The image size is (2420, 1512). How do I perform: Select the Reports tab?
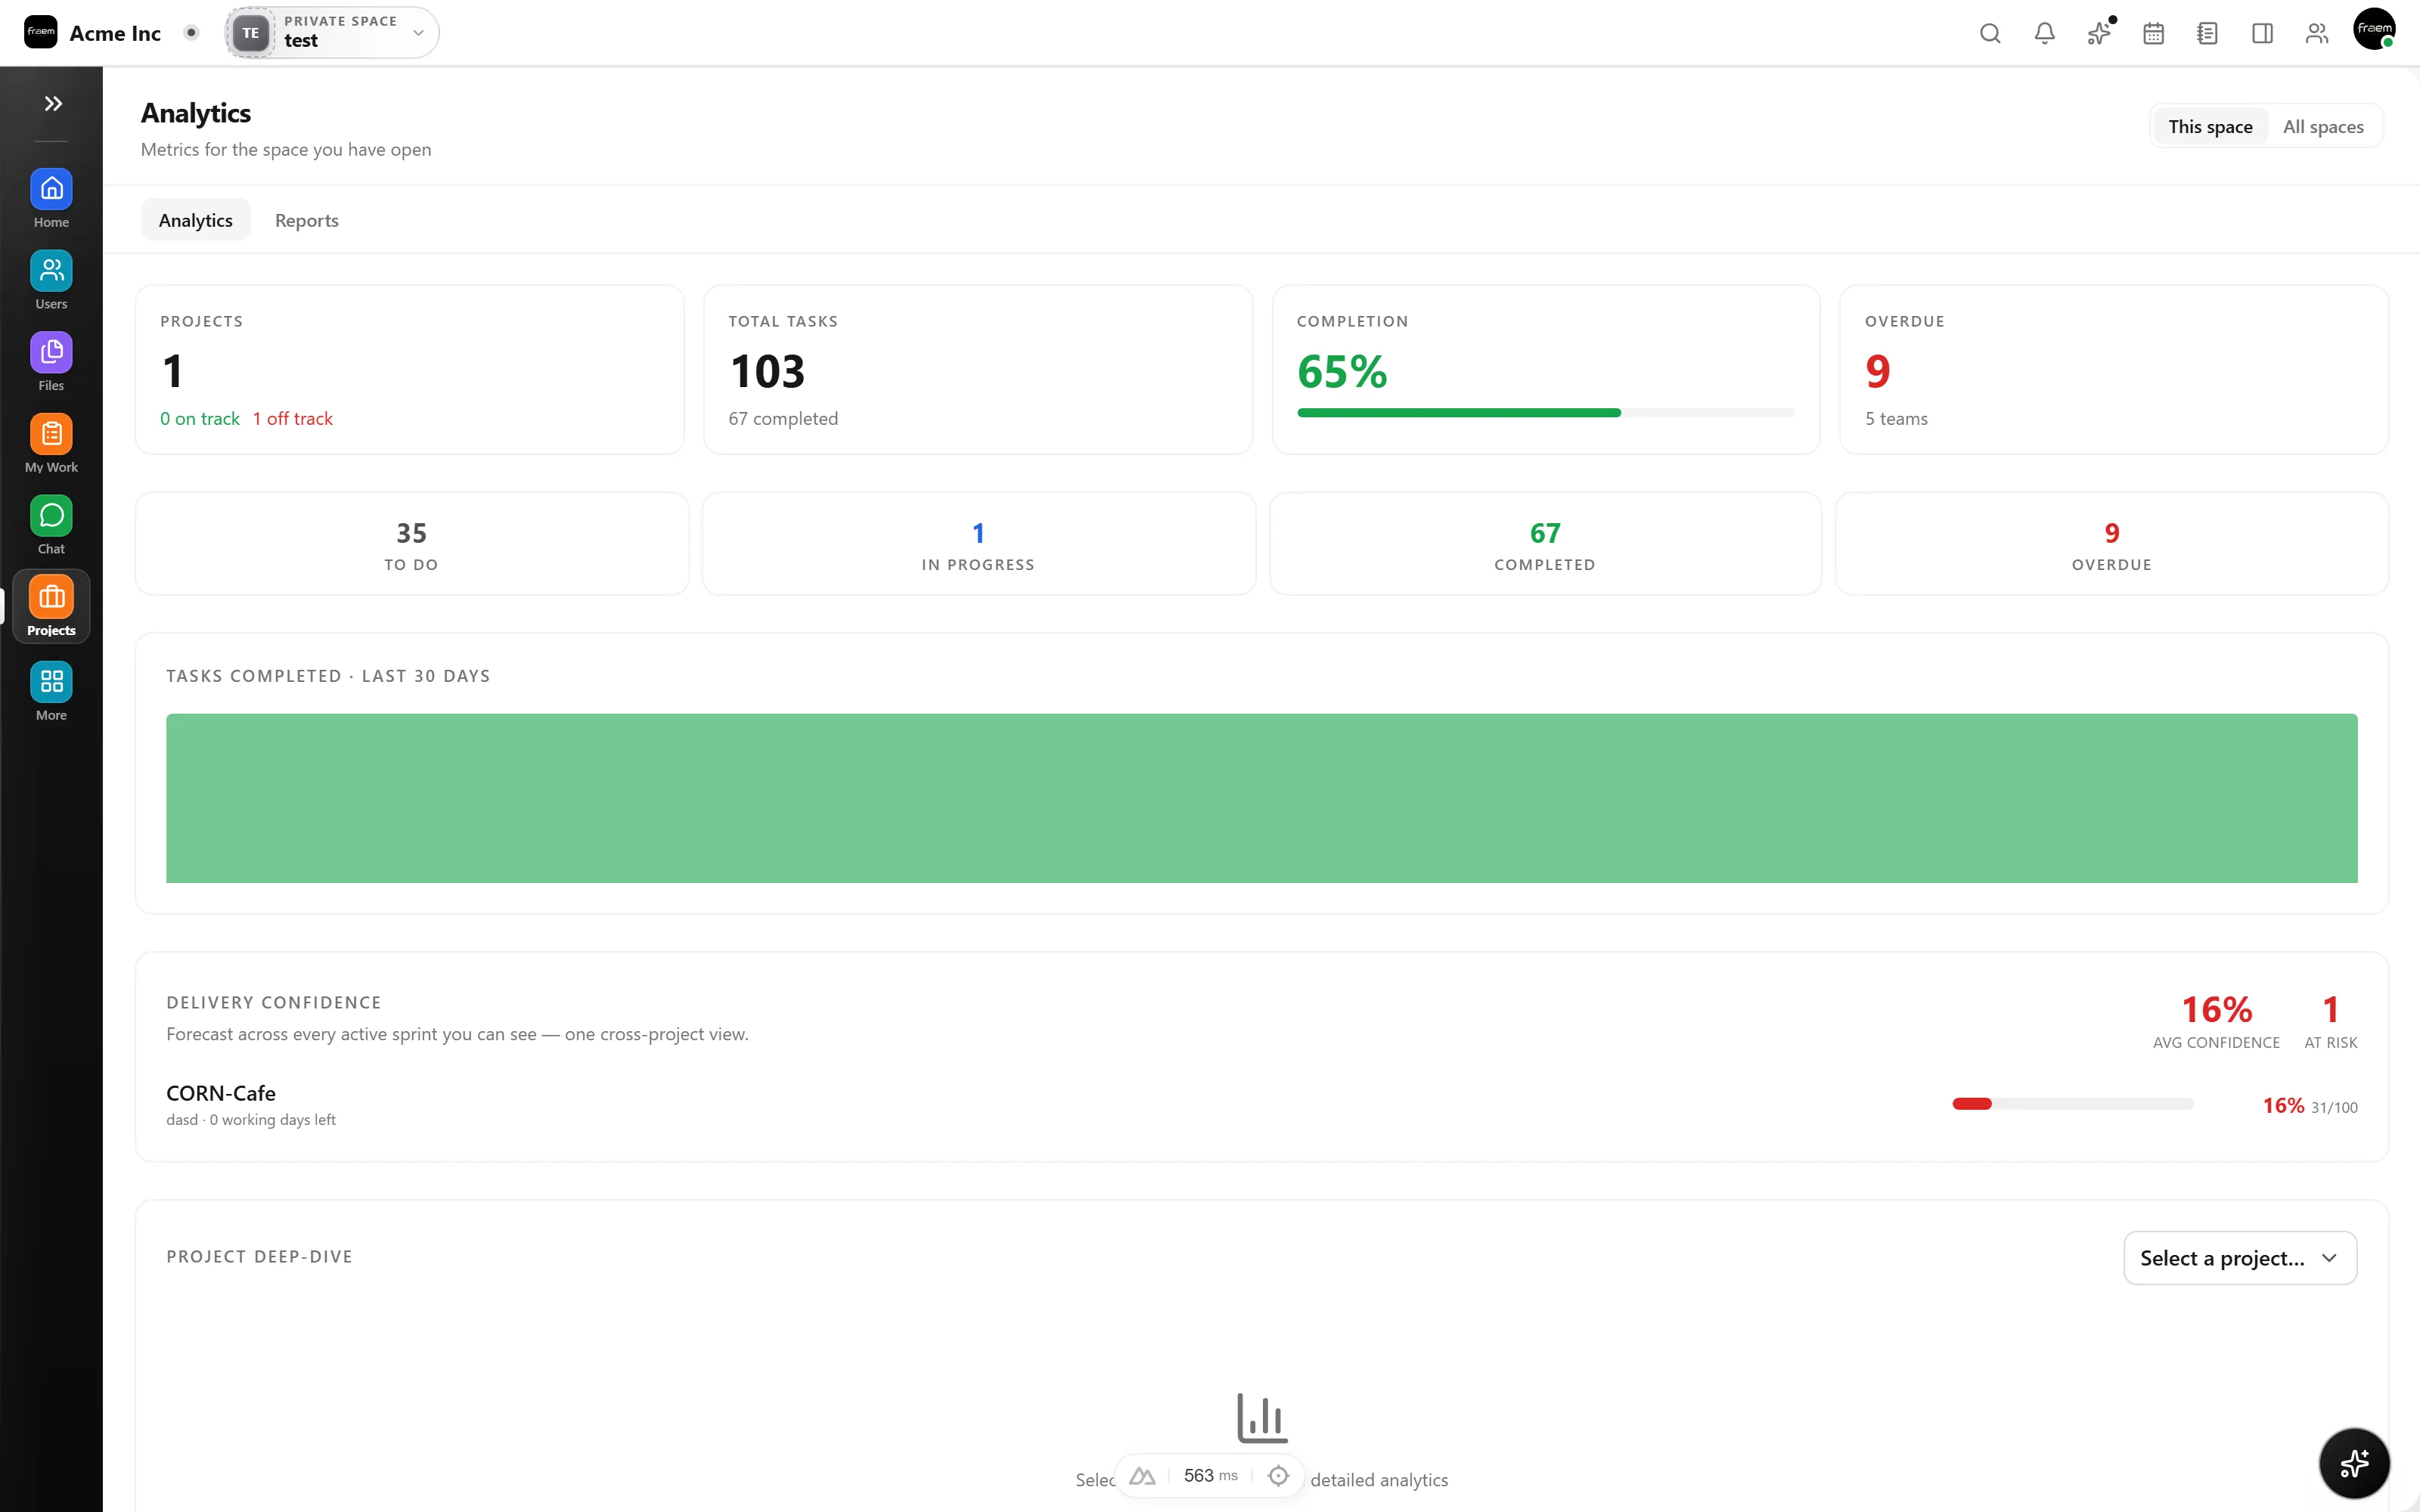(307, 220)
